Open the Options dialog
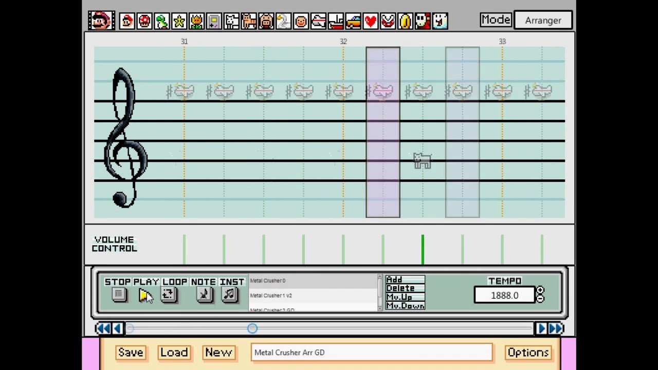This screenshot has width=658, height=370. coord(528,353)
